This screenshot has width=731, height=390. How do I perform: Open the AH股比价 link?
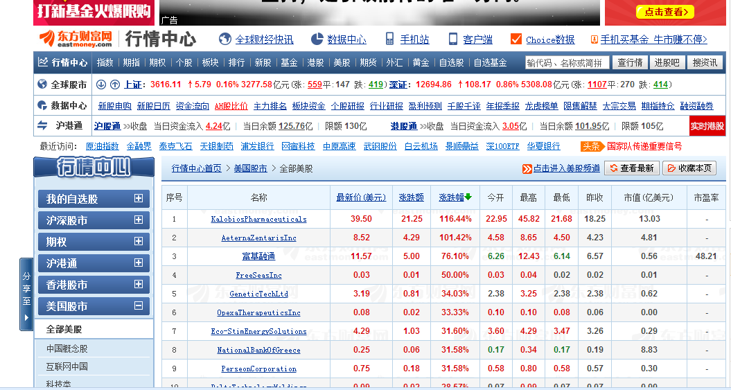point(231,106)
